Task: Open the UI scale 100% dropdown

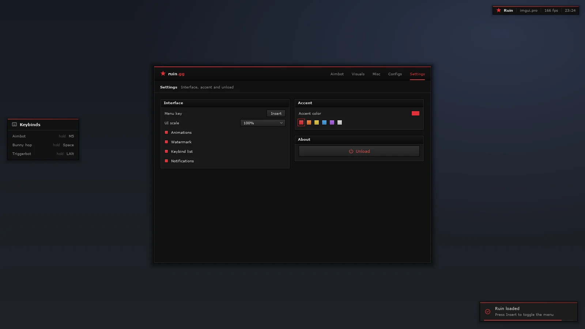Action: [x=263, y=123]
